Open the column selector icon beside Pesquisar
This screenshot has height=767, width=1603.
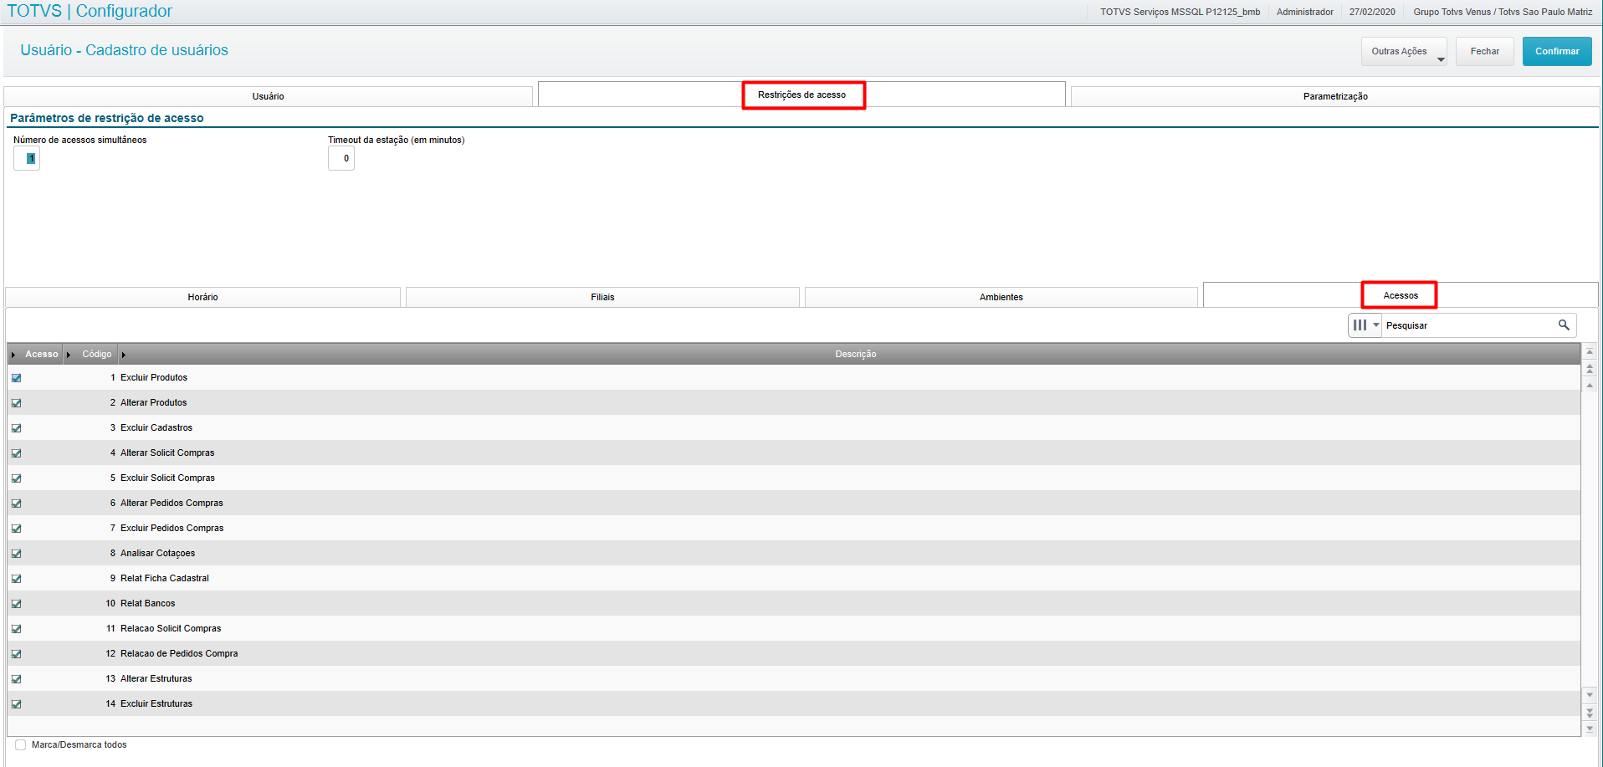click(1365, 325)
